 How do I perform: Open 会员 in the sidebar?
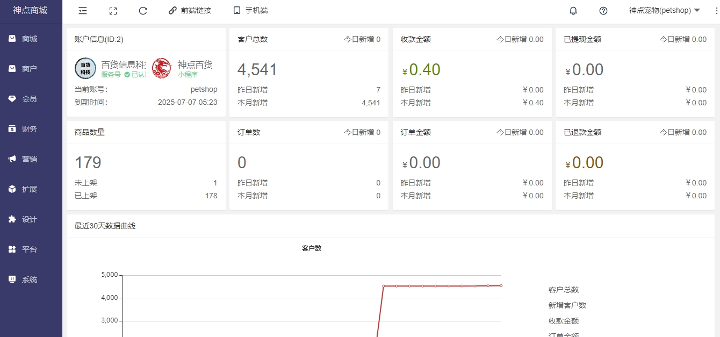(x=31, y=99)
